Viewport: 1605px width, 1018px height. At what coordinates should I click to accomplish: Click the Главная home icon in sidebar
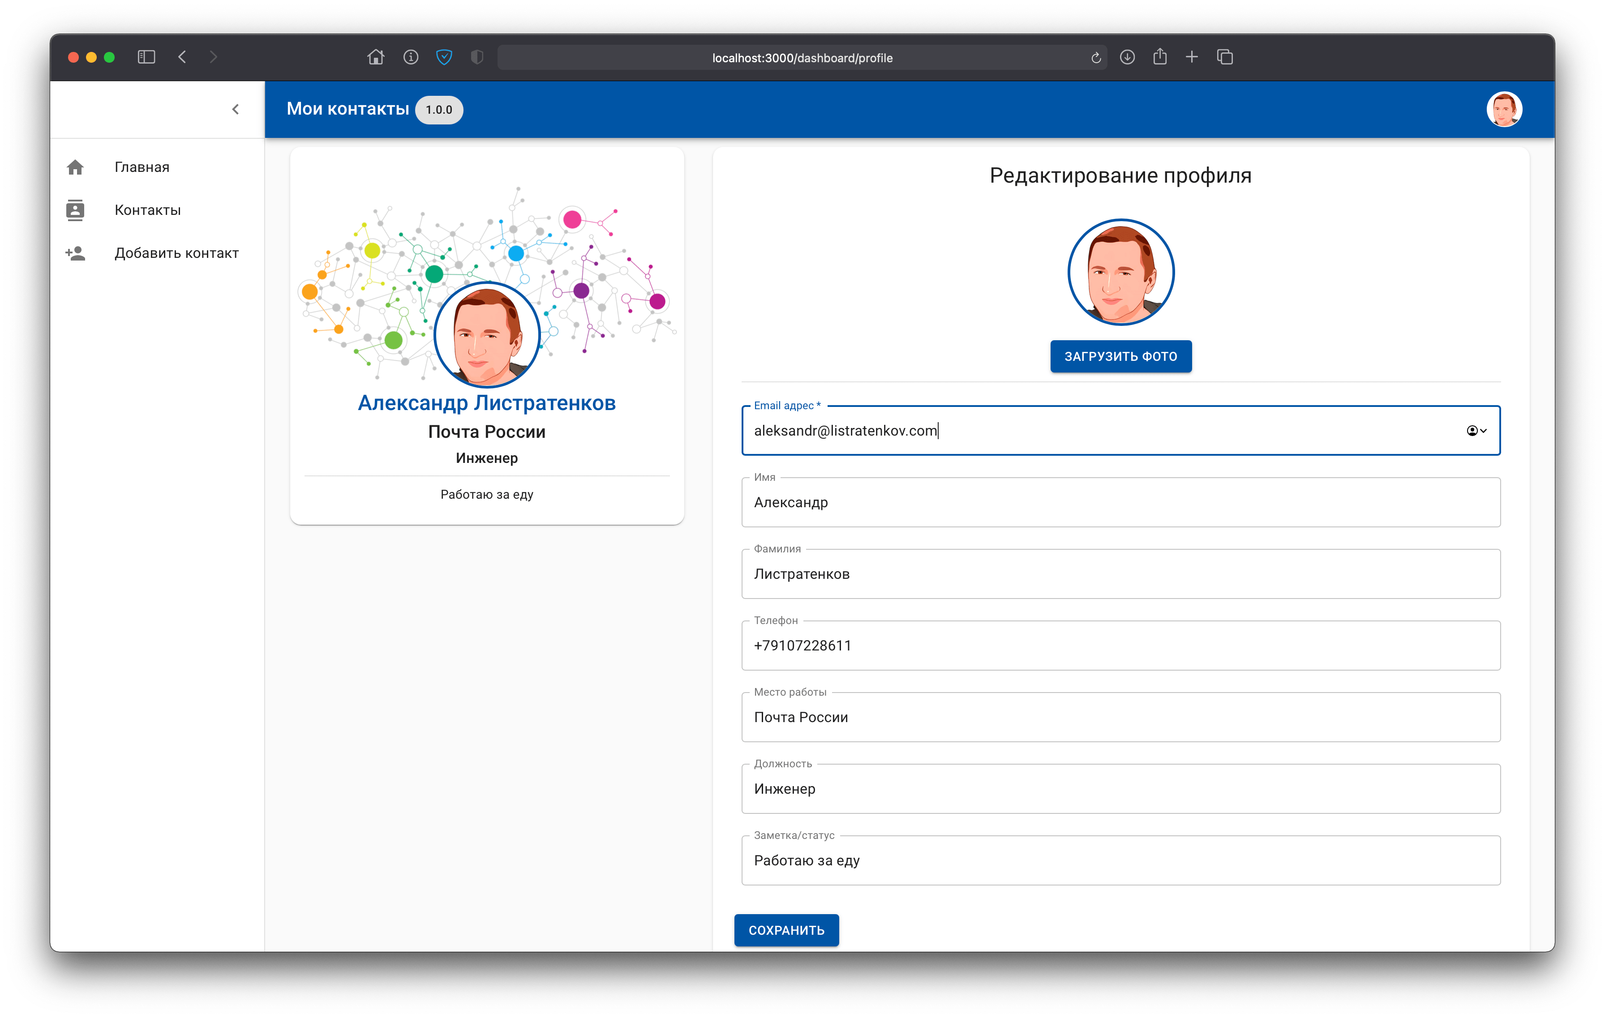75,167
